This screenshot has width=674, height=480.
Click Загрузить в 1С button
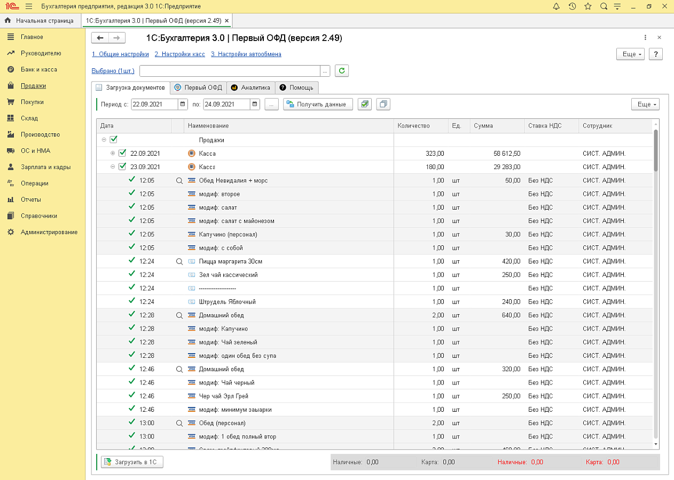pyautogui.click(x=132, y=462)
